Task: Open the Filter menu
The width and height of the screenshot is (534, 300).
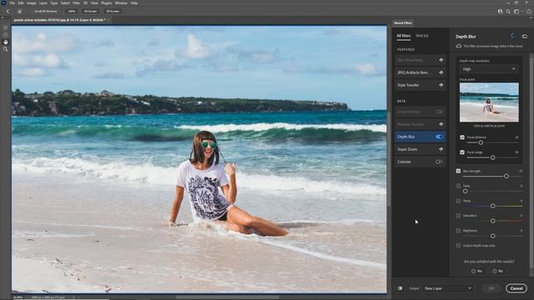Action: coord(76,3)
